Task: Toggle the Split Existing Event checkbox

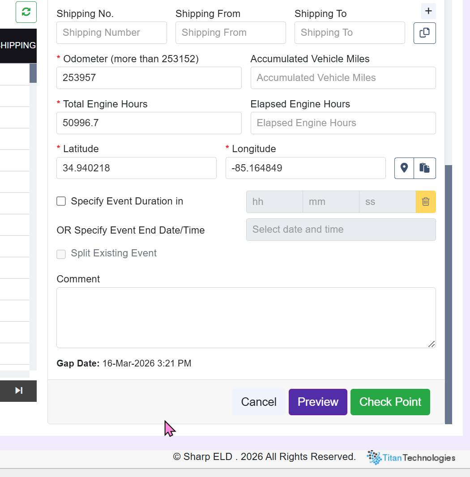Action: click(x=61, y=254)
